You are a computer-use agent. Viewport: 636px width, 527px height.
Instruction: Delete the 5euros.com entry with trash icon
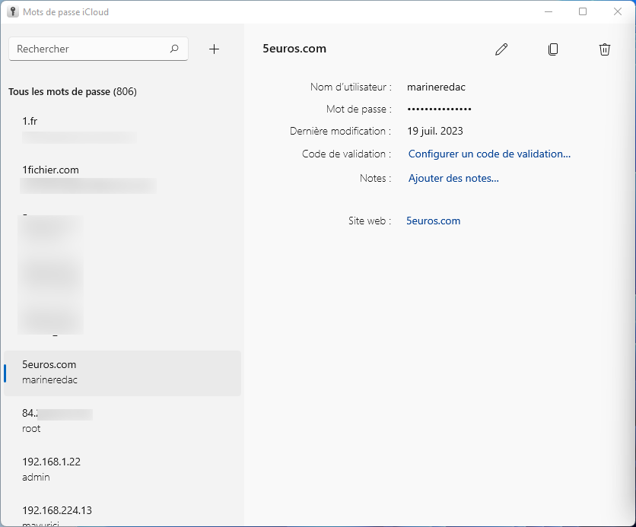(x=604, y=49)
